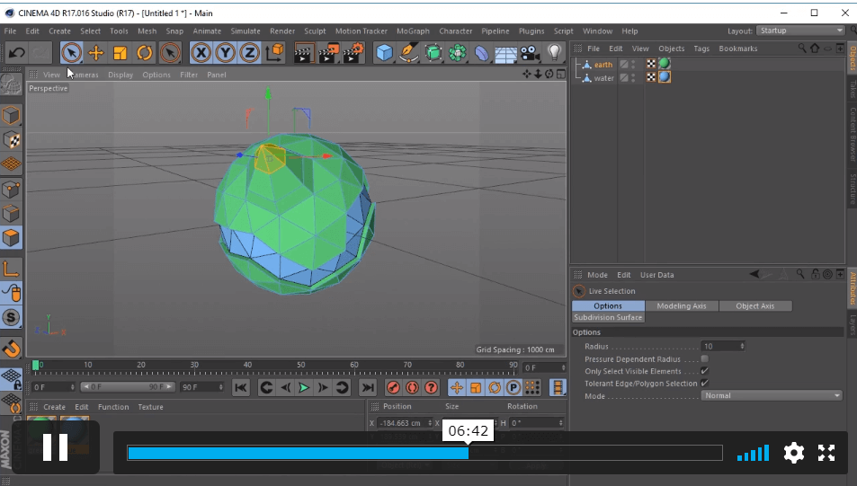This screenshot has height=486, width=857.
Task: Add a Subdivision Surface generator
Action: coord(433,53)
